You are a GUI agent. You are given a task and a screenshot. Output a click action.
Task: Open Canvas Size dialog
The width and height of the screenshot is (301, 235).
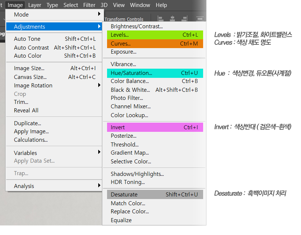click(x=54, y=77)
